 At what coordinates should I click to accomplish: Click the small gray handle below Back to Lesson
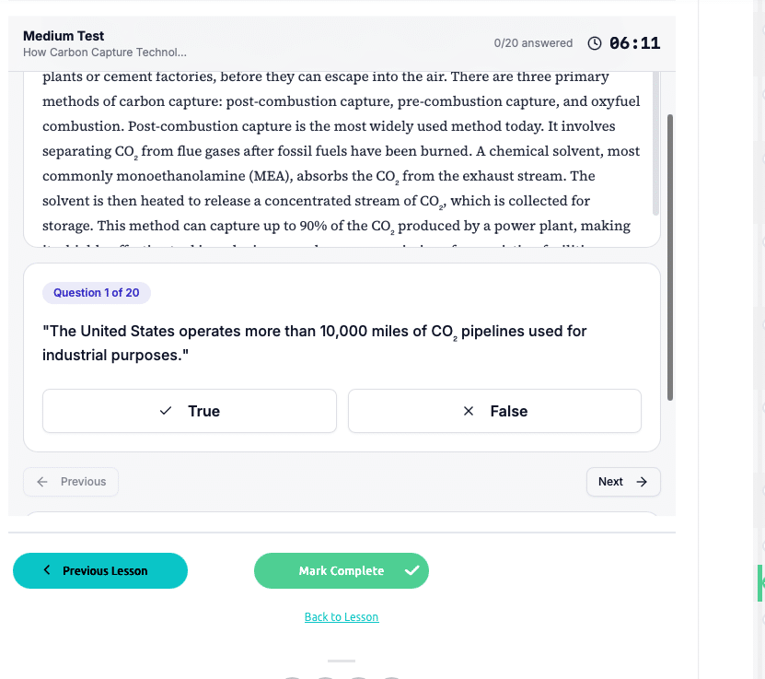(x=342, y=661)
